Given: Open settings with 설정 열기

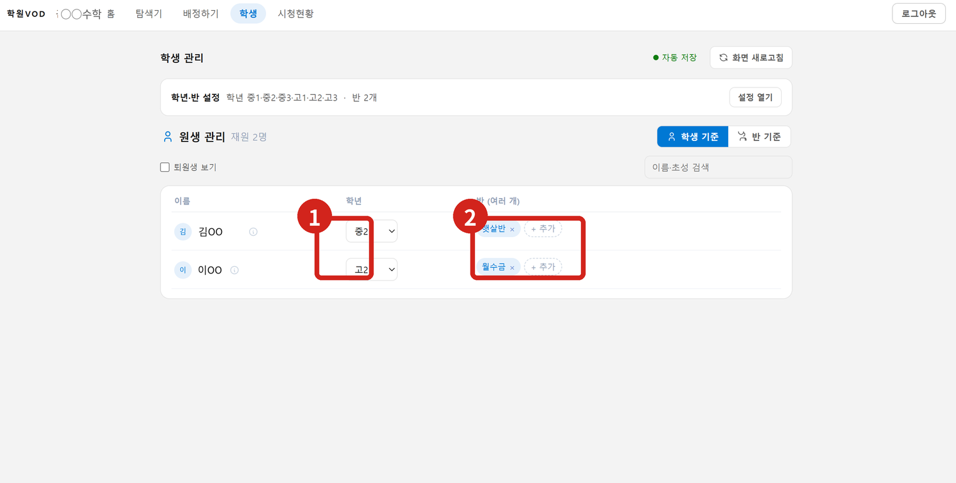Looking at the screenshot, I should coord(755,97).
